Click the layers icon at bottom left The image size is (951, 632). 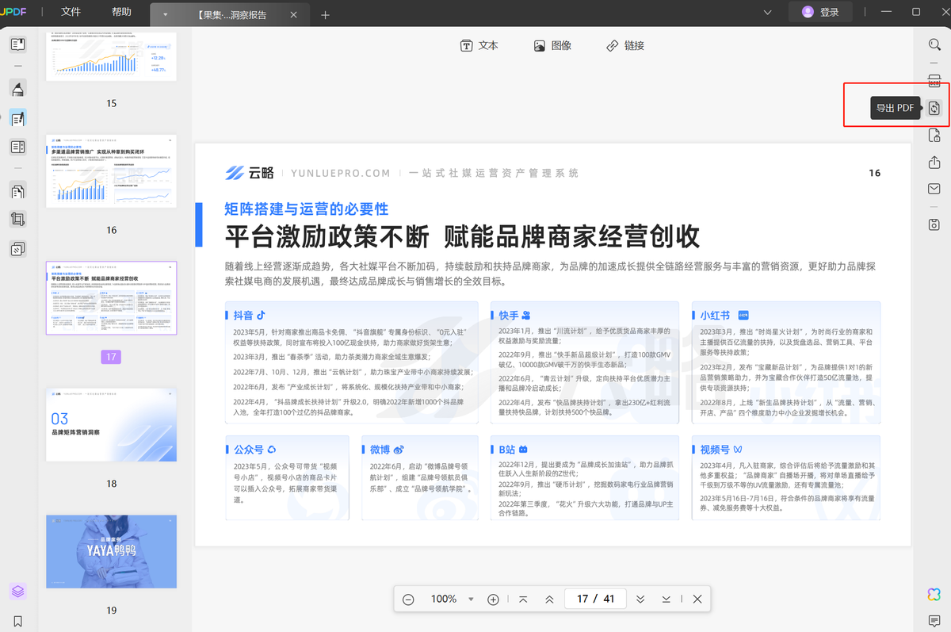tap(17, 592)
